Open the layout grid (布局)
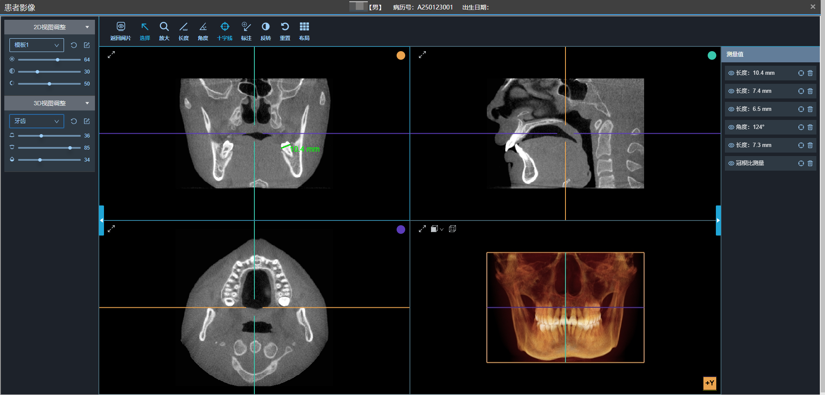The height and width of the screenshot is (395, 825). point(304,31)
